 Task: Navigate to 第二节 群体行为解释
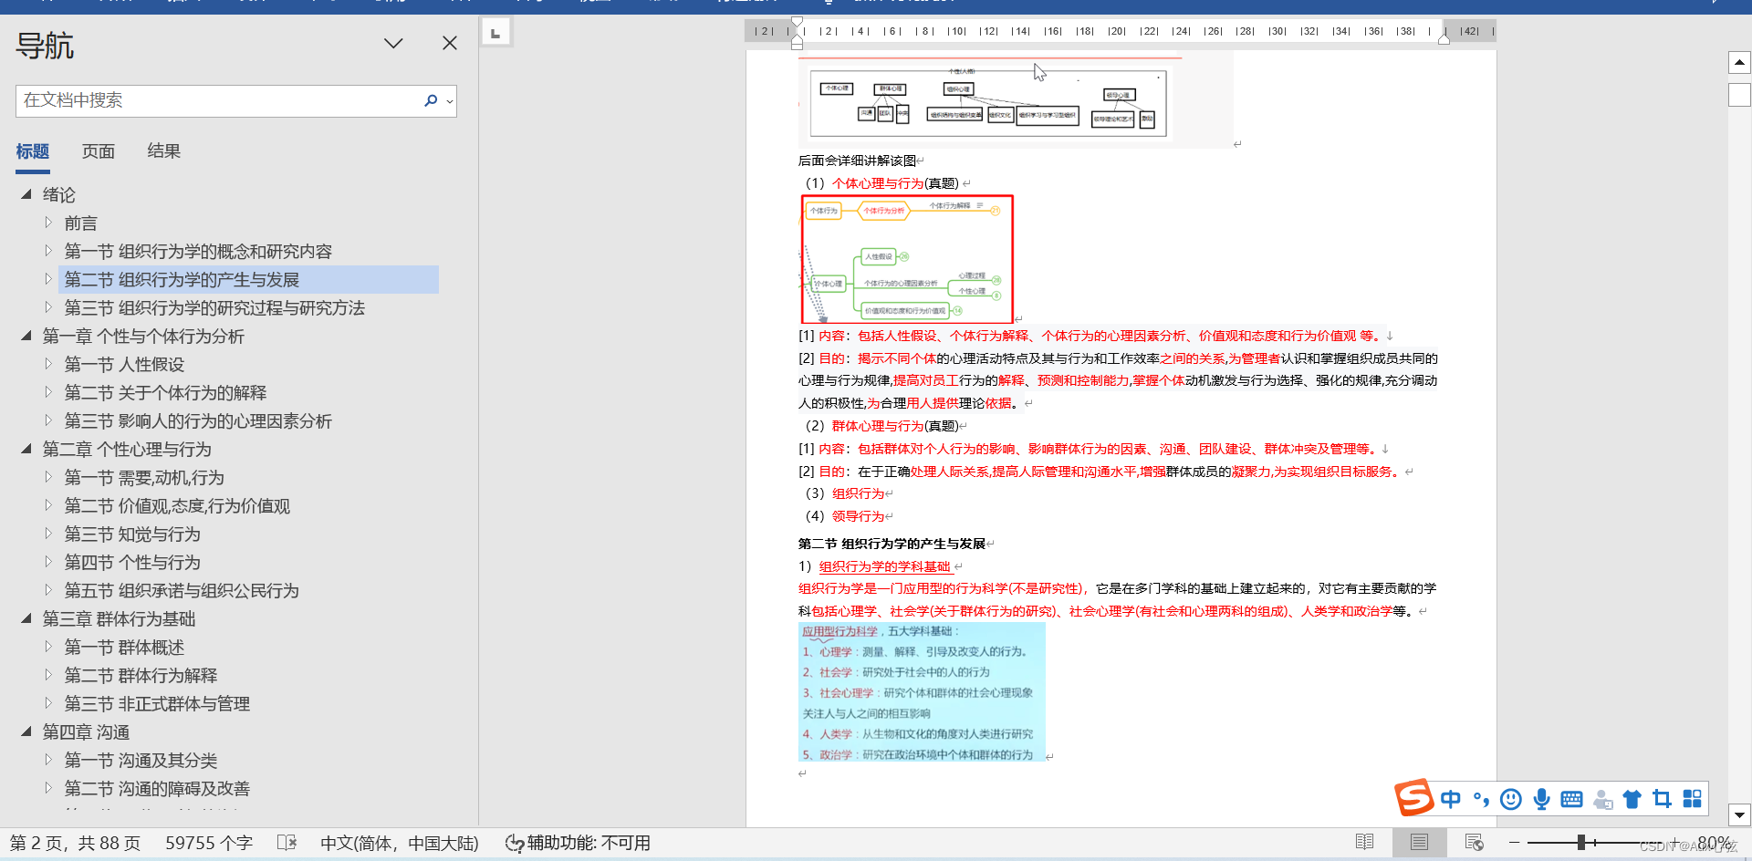tap(141, 675)
